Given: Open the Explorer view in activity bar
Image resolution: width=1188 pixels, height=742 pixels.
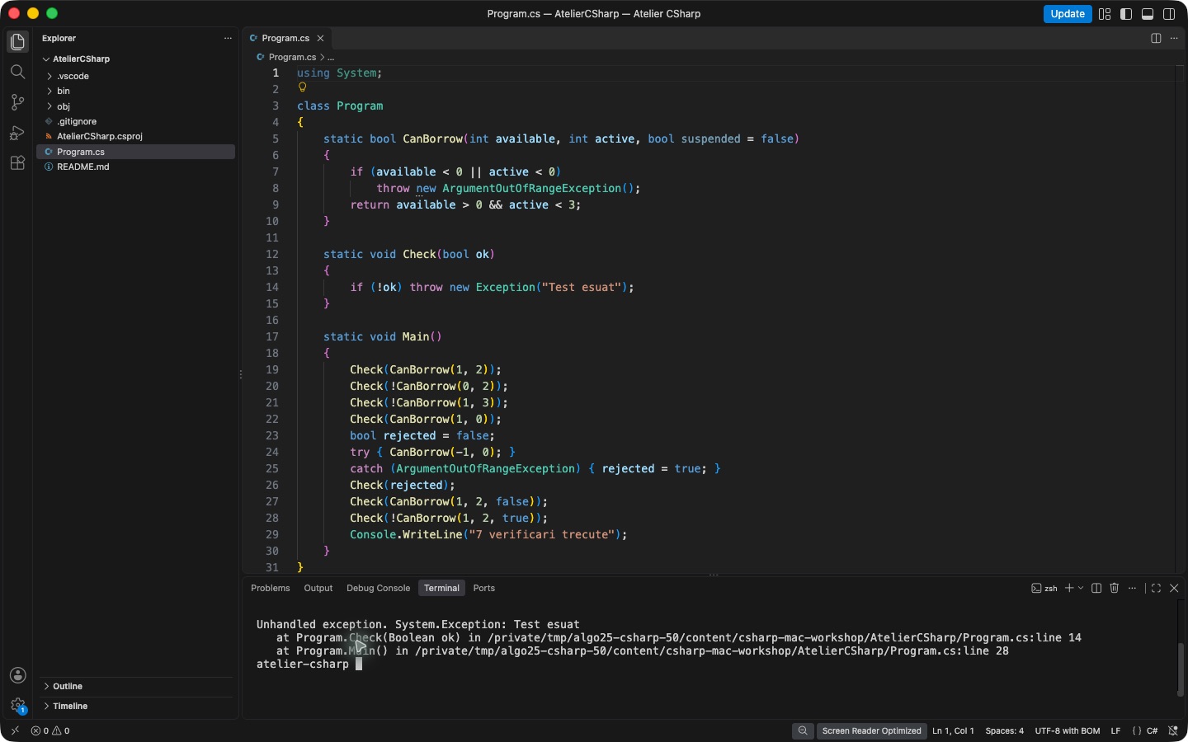Looking at the screenshot, I should [x=17, y=42].
